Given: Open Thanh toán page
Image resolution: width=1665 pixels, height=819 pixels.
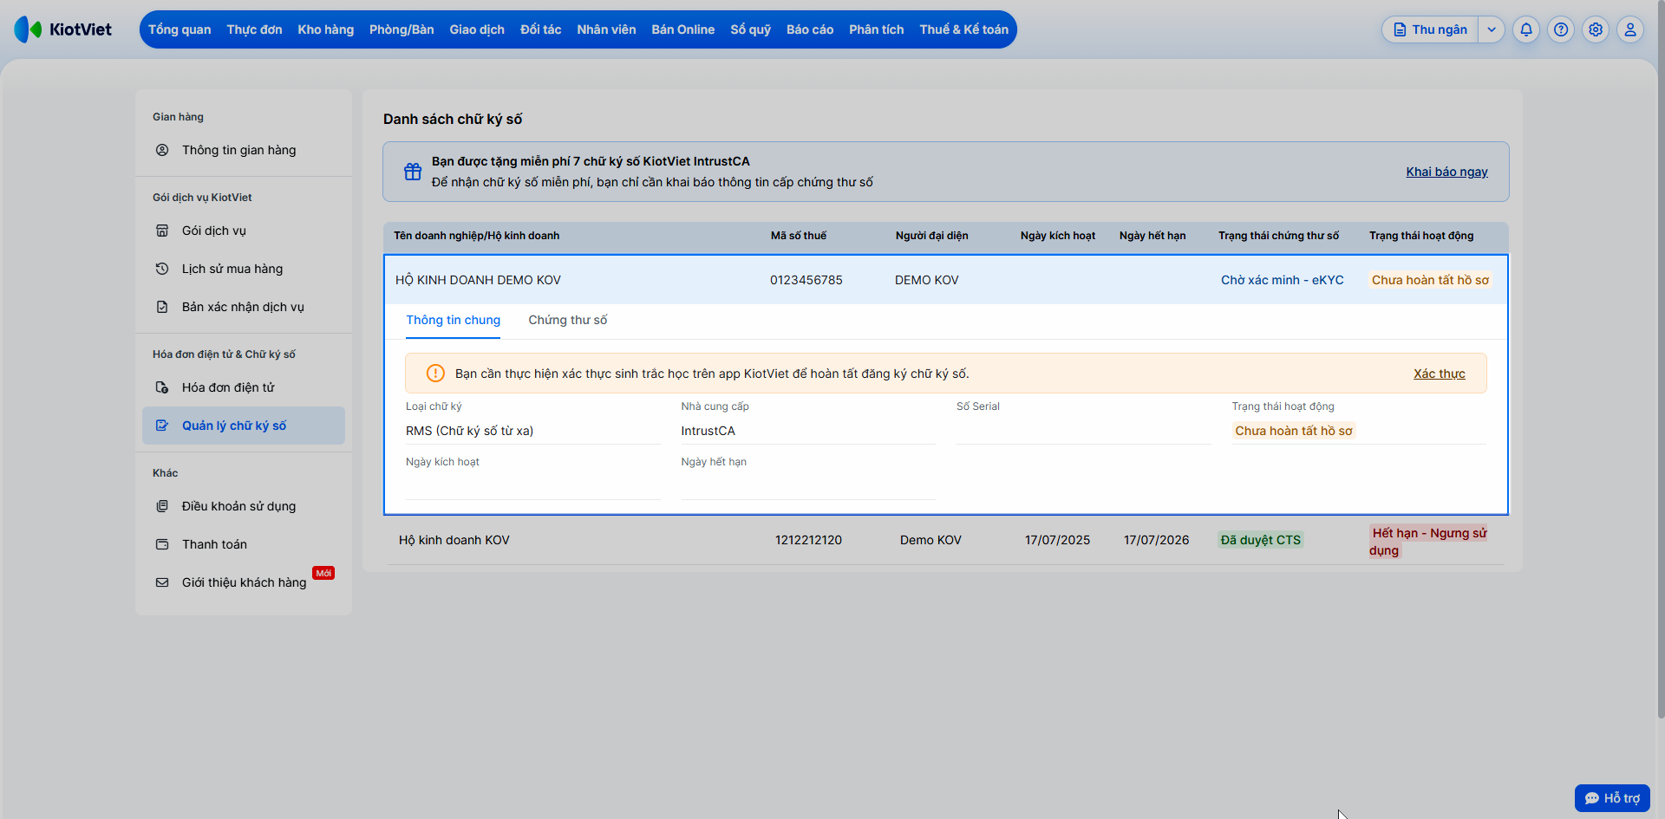Looking at the screenshot, I should point(244,544).
